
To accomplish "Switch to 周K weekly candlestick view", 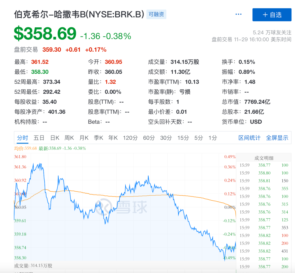I will point(69,138).
